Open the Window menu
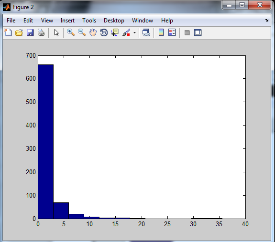This screenshot has width=275, height=242. click(143, 21)
